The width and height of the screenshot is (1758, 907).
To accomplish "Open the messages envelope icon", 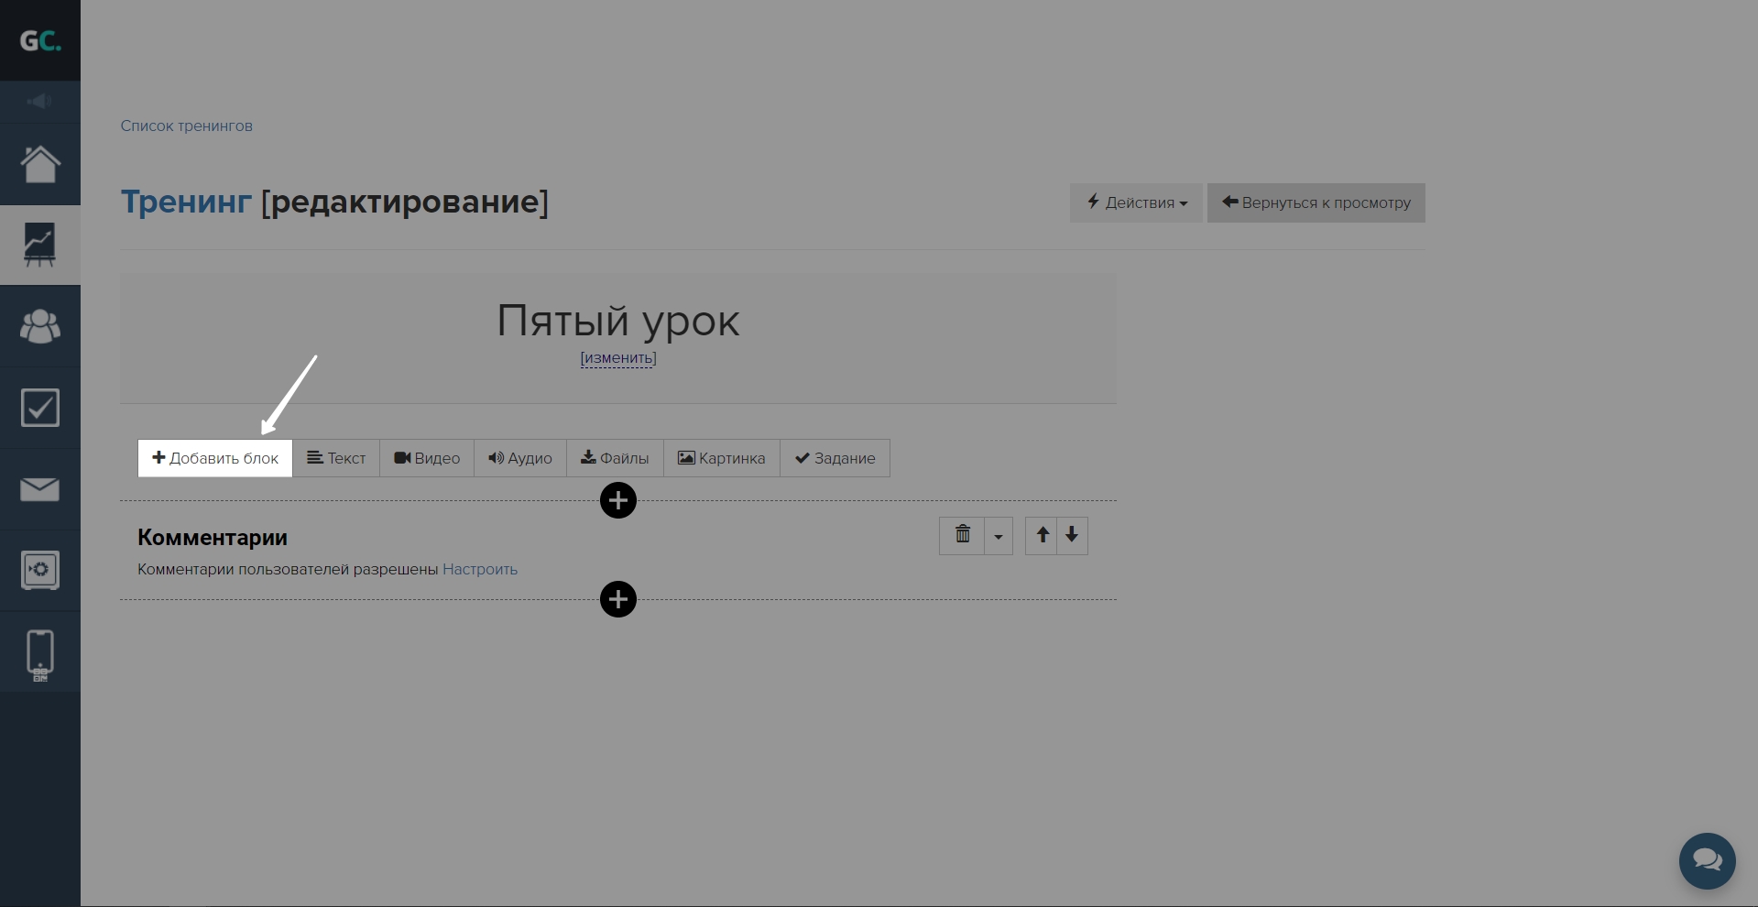I will point(40,489).
